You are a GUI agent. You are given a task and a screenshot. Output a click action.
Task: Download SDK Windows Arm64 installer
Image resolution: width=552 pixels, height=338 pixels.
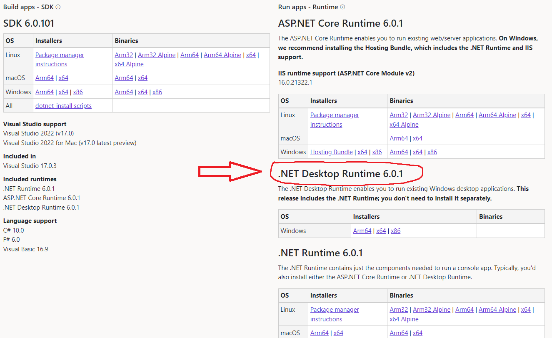point(45,92)
